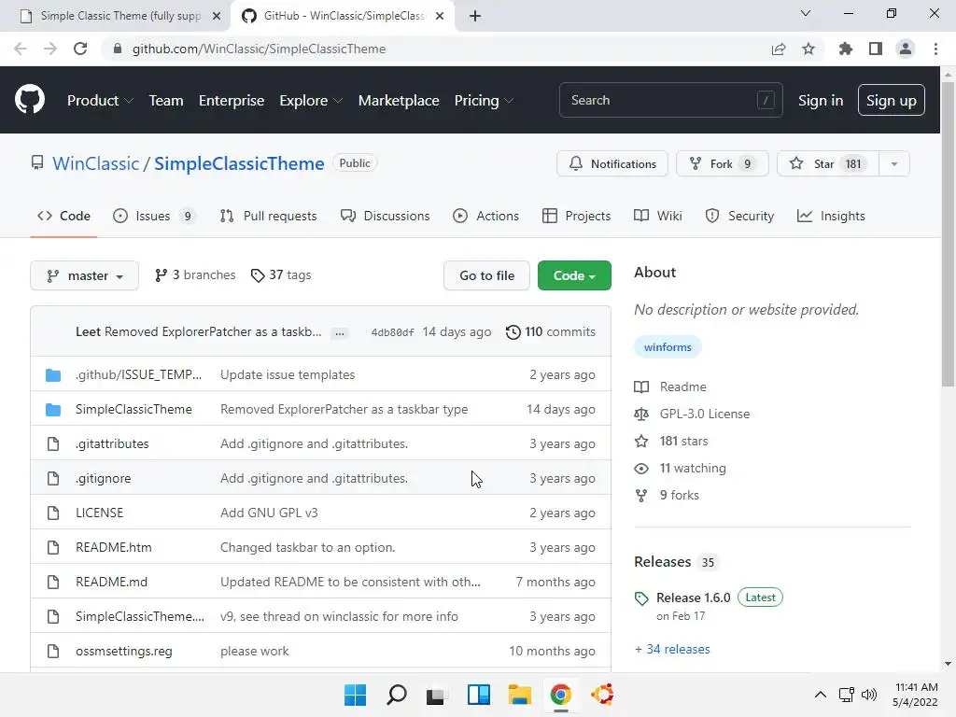Open the 37 tags link
The width and height of the screenshot is (956, 717).
(x=281, y=275)
